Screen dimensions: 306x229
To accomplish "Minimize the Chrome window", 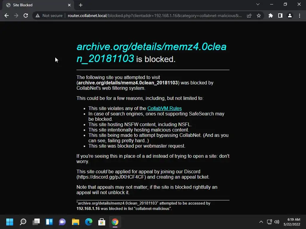I will pyautogui.click(x=271, y=4).
